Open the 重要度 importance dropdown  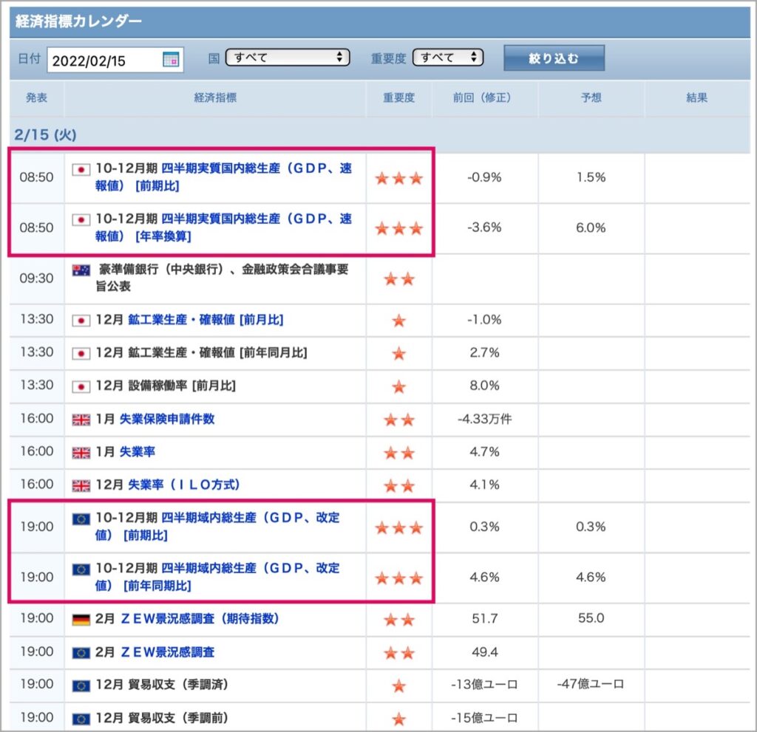pos(448,58)
